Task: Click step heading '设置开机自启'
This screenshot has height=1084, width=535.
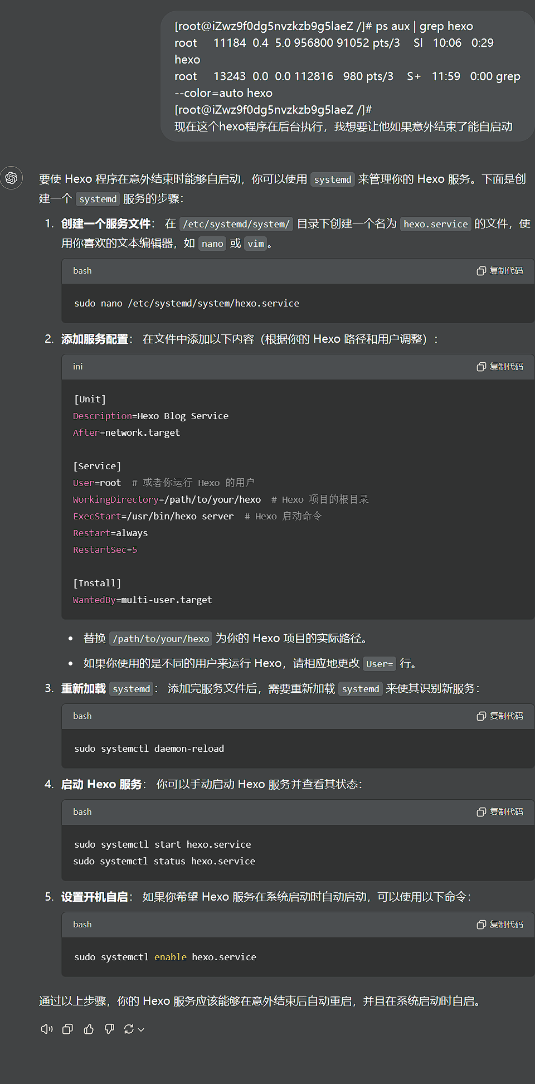Action: coord(95,897)
